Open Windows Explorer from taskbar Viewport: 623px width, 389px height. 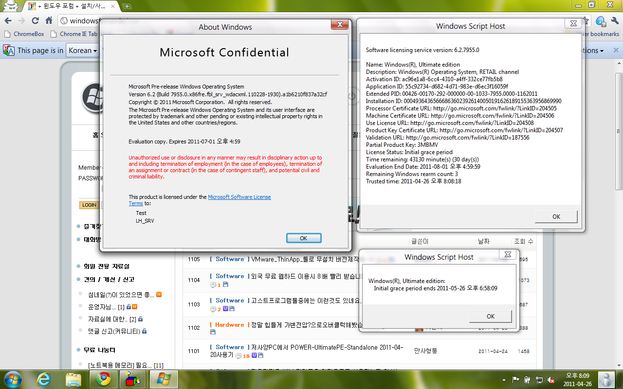(73, 379)
